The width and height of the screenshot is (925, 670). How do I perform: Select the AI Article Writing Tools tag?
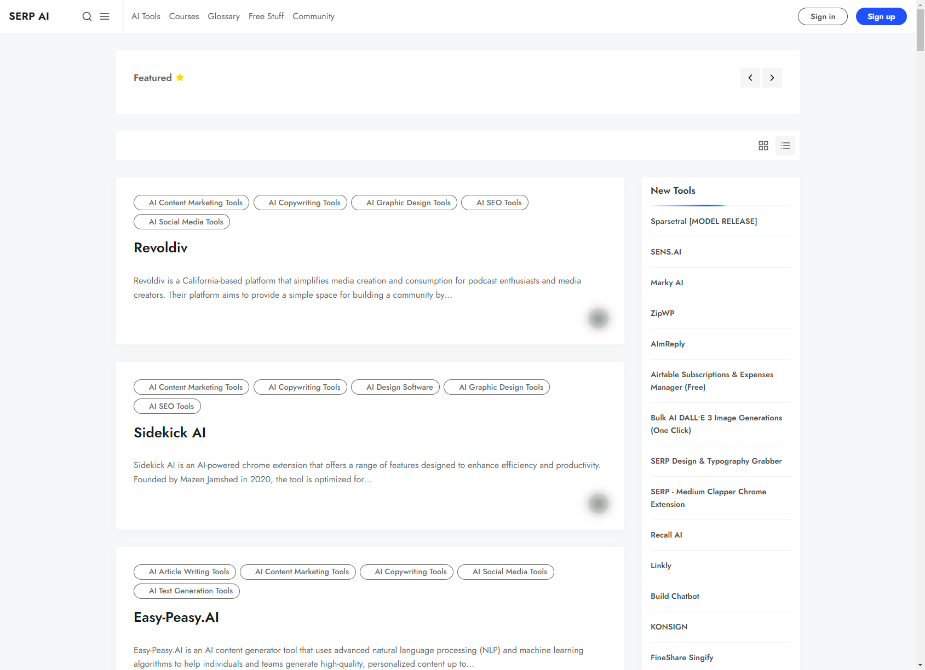point(185,571)
